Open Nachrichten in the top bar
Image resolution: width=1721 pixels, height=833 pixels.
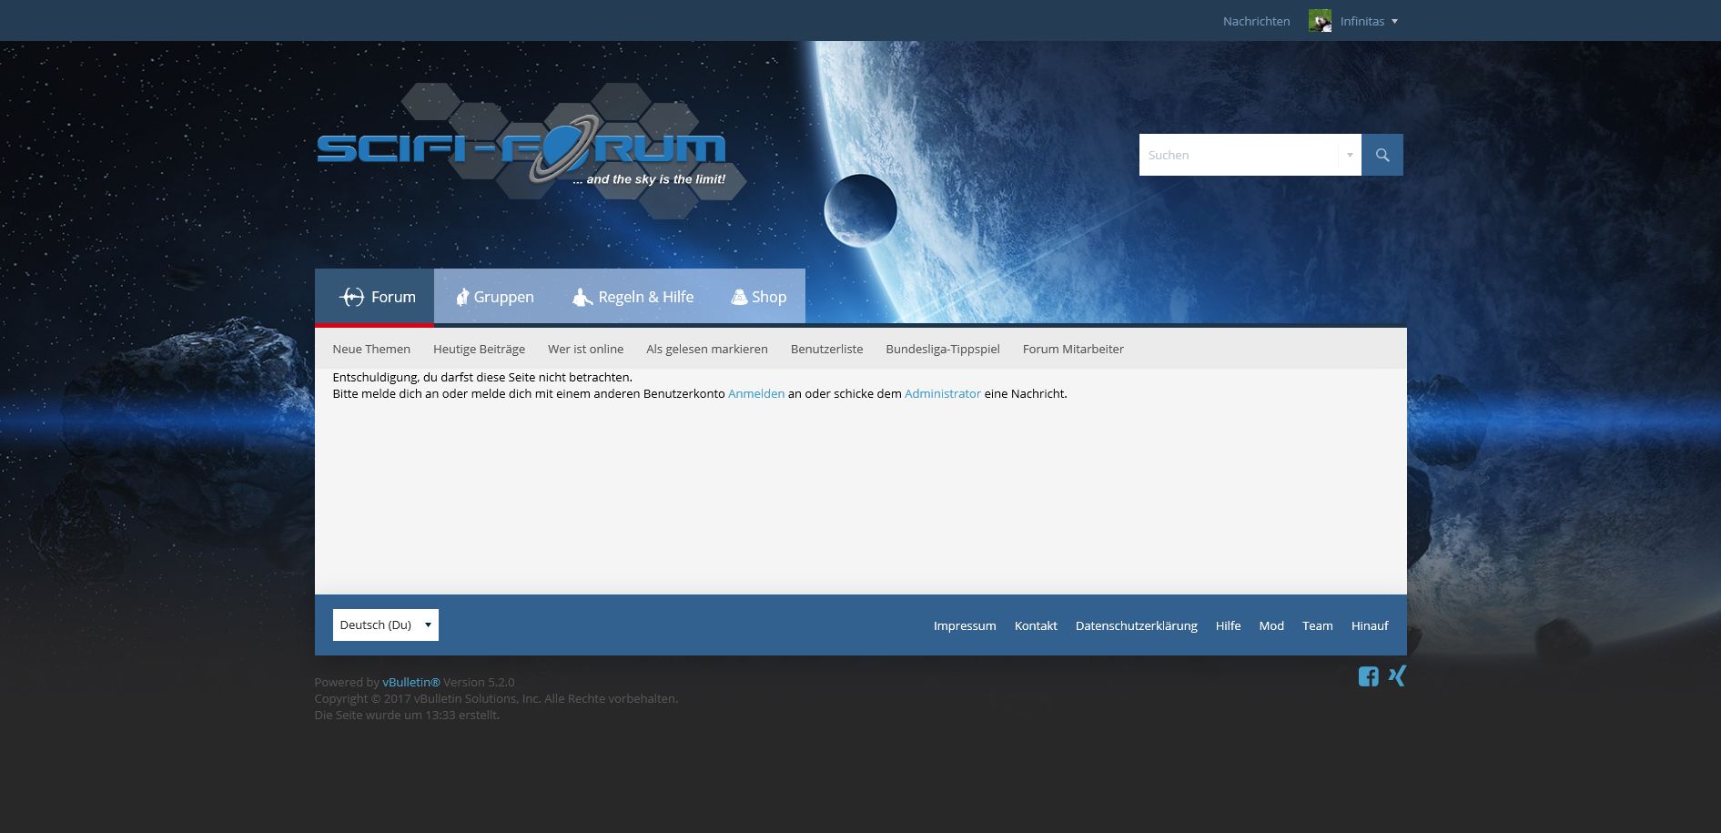coord(1256,21)
